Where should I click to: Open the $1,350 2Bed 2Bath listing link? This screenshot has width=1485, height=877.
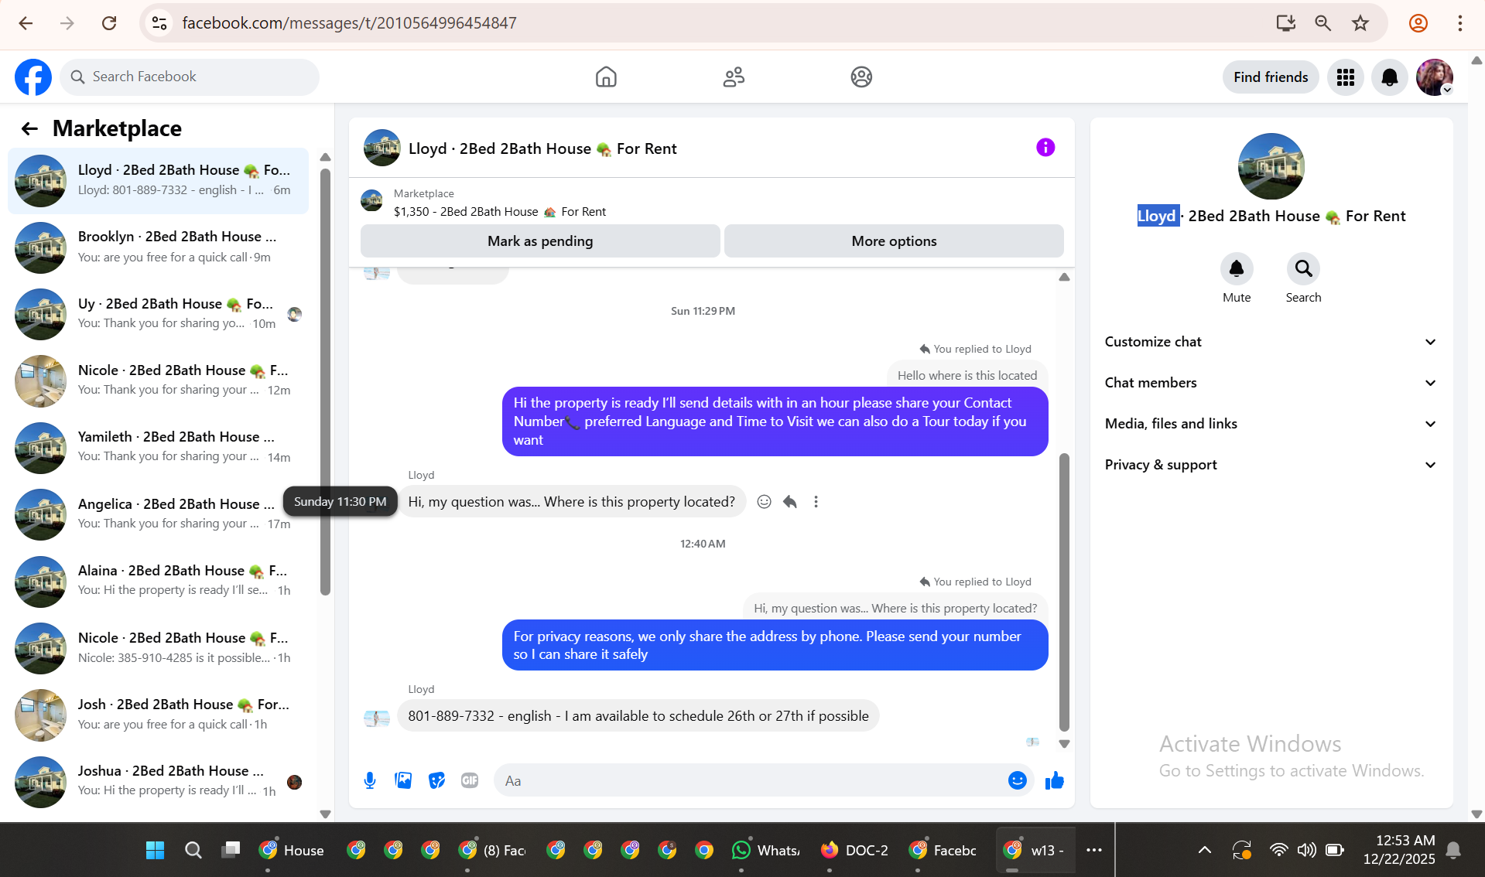(x=499, y=212)
